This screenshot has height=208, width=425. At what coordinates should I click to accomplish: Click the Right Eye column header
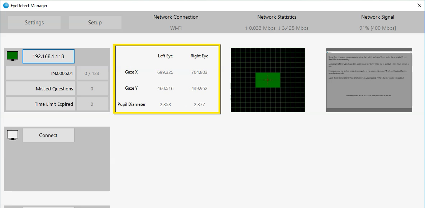200,56
